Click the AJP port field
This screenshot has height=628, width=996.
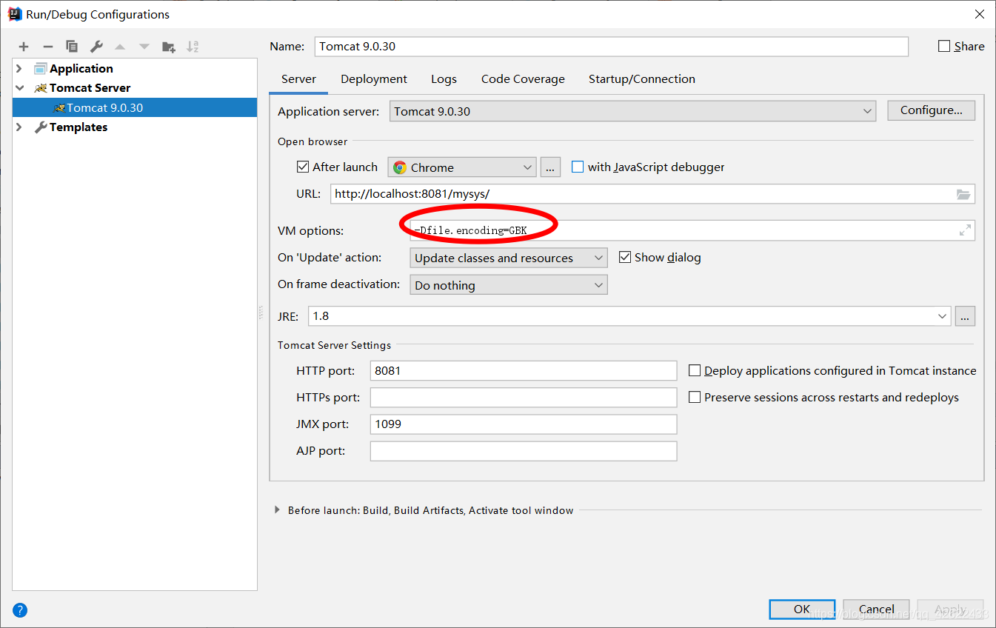524,451
